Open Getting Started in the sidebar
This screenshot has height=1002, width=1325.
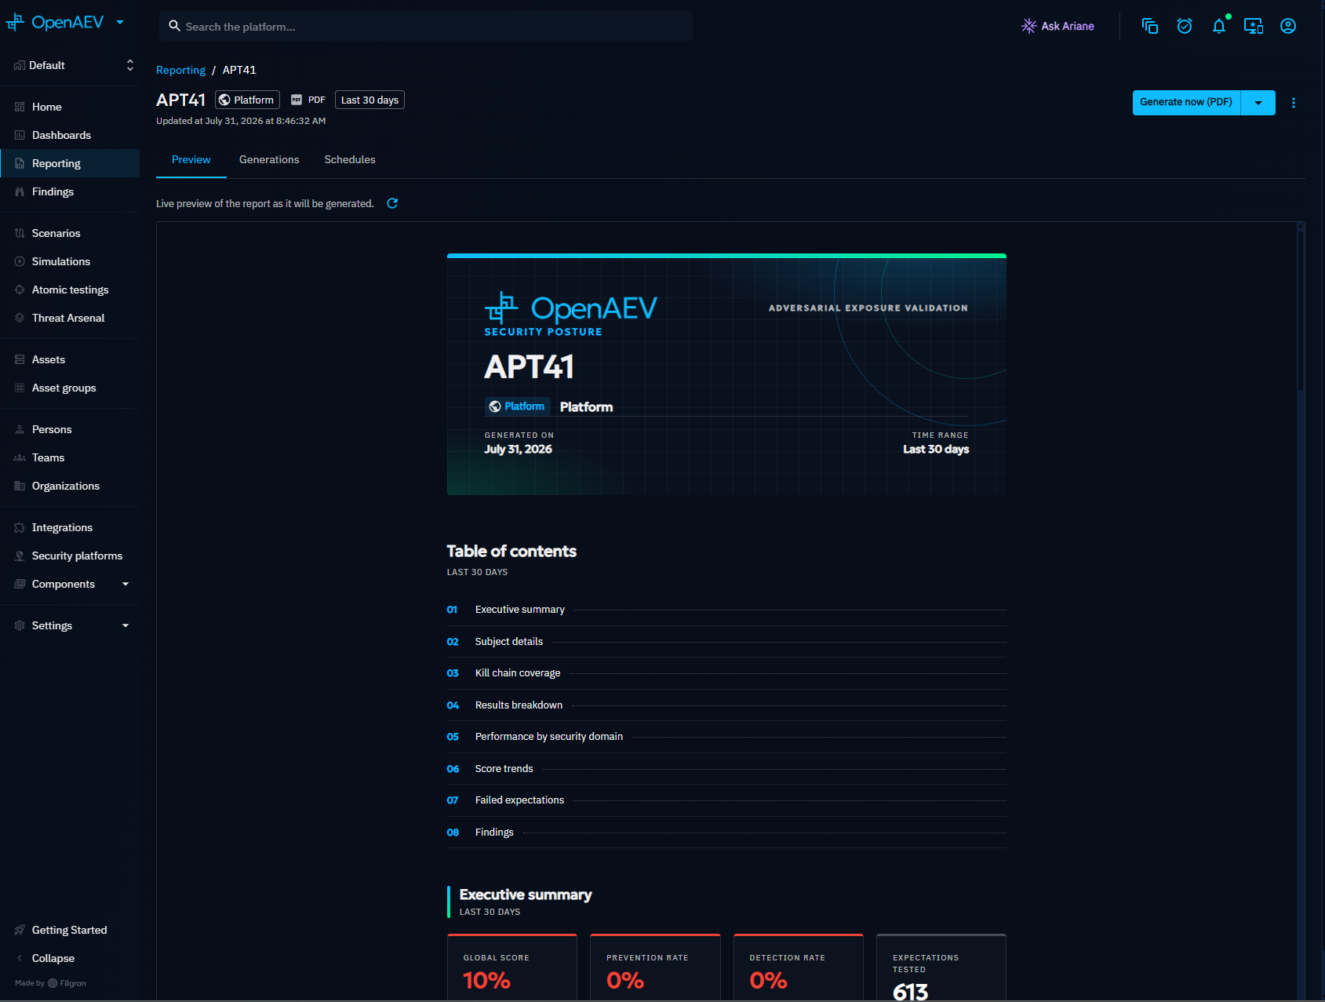click(x=70, y=930)
